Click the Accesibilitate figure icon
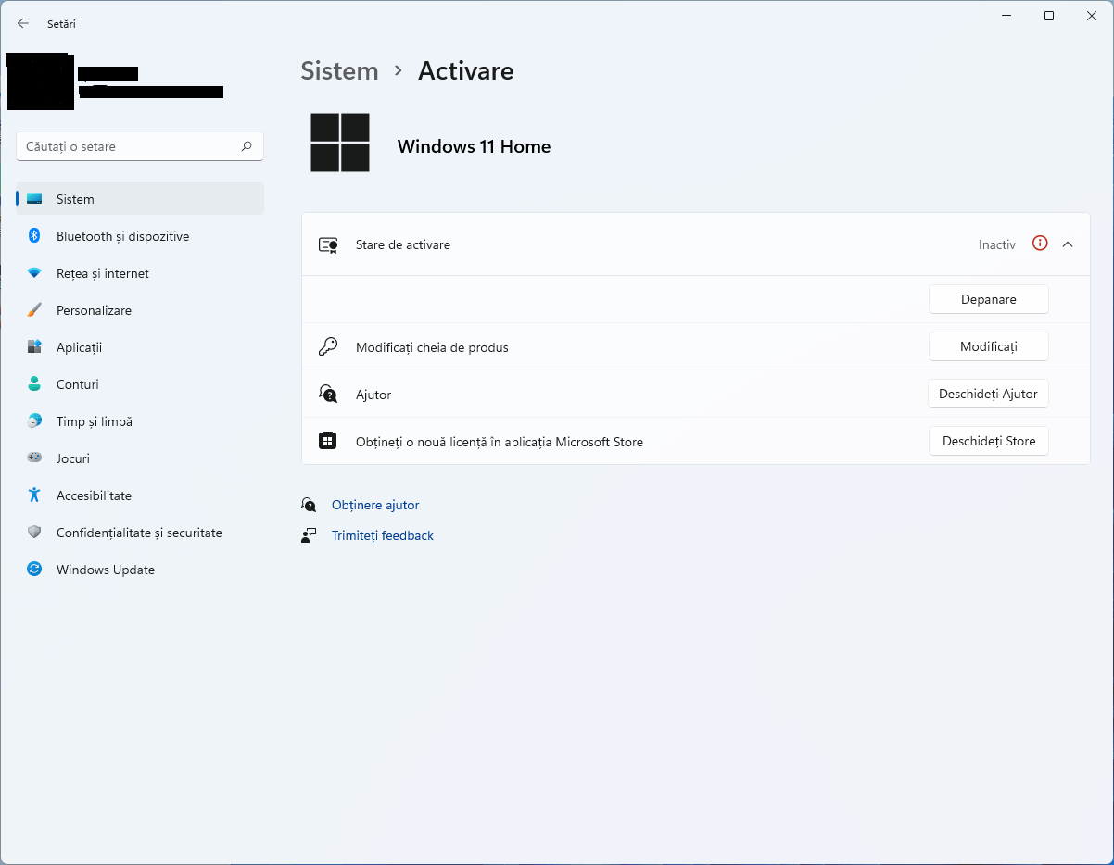The image size is (1114, 865). (x=34, y=495)
